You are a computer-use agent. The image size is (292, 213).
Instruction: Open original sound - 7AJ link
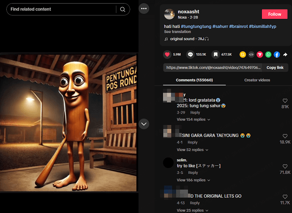(189, 39)
